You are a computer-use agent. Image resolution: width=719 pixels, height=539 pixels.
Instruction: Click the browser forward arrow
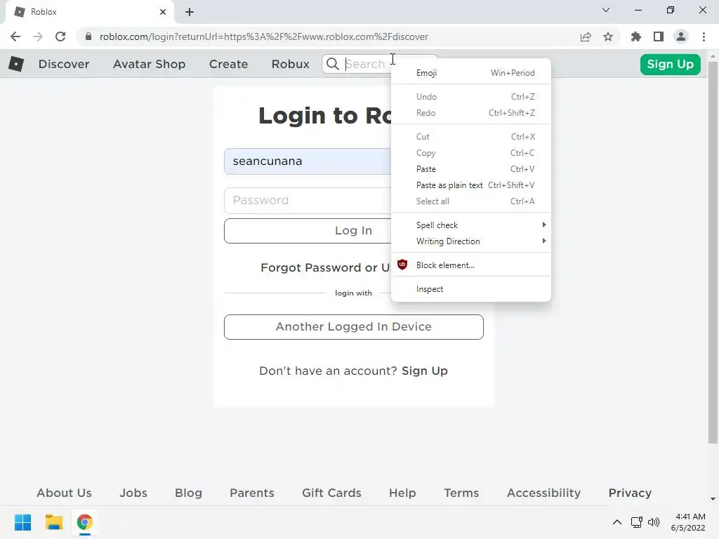click(x=38, y=36)
